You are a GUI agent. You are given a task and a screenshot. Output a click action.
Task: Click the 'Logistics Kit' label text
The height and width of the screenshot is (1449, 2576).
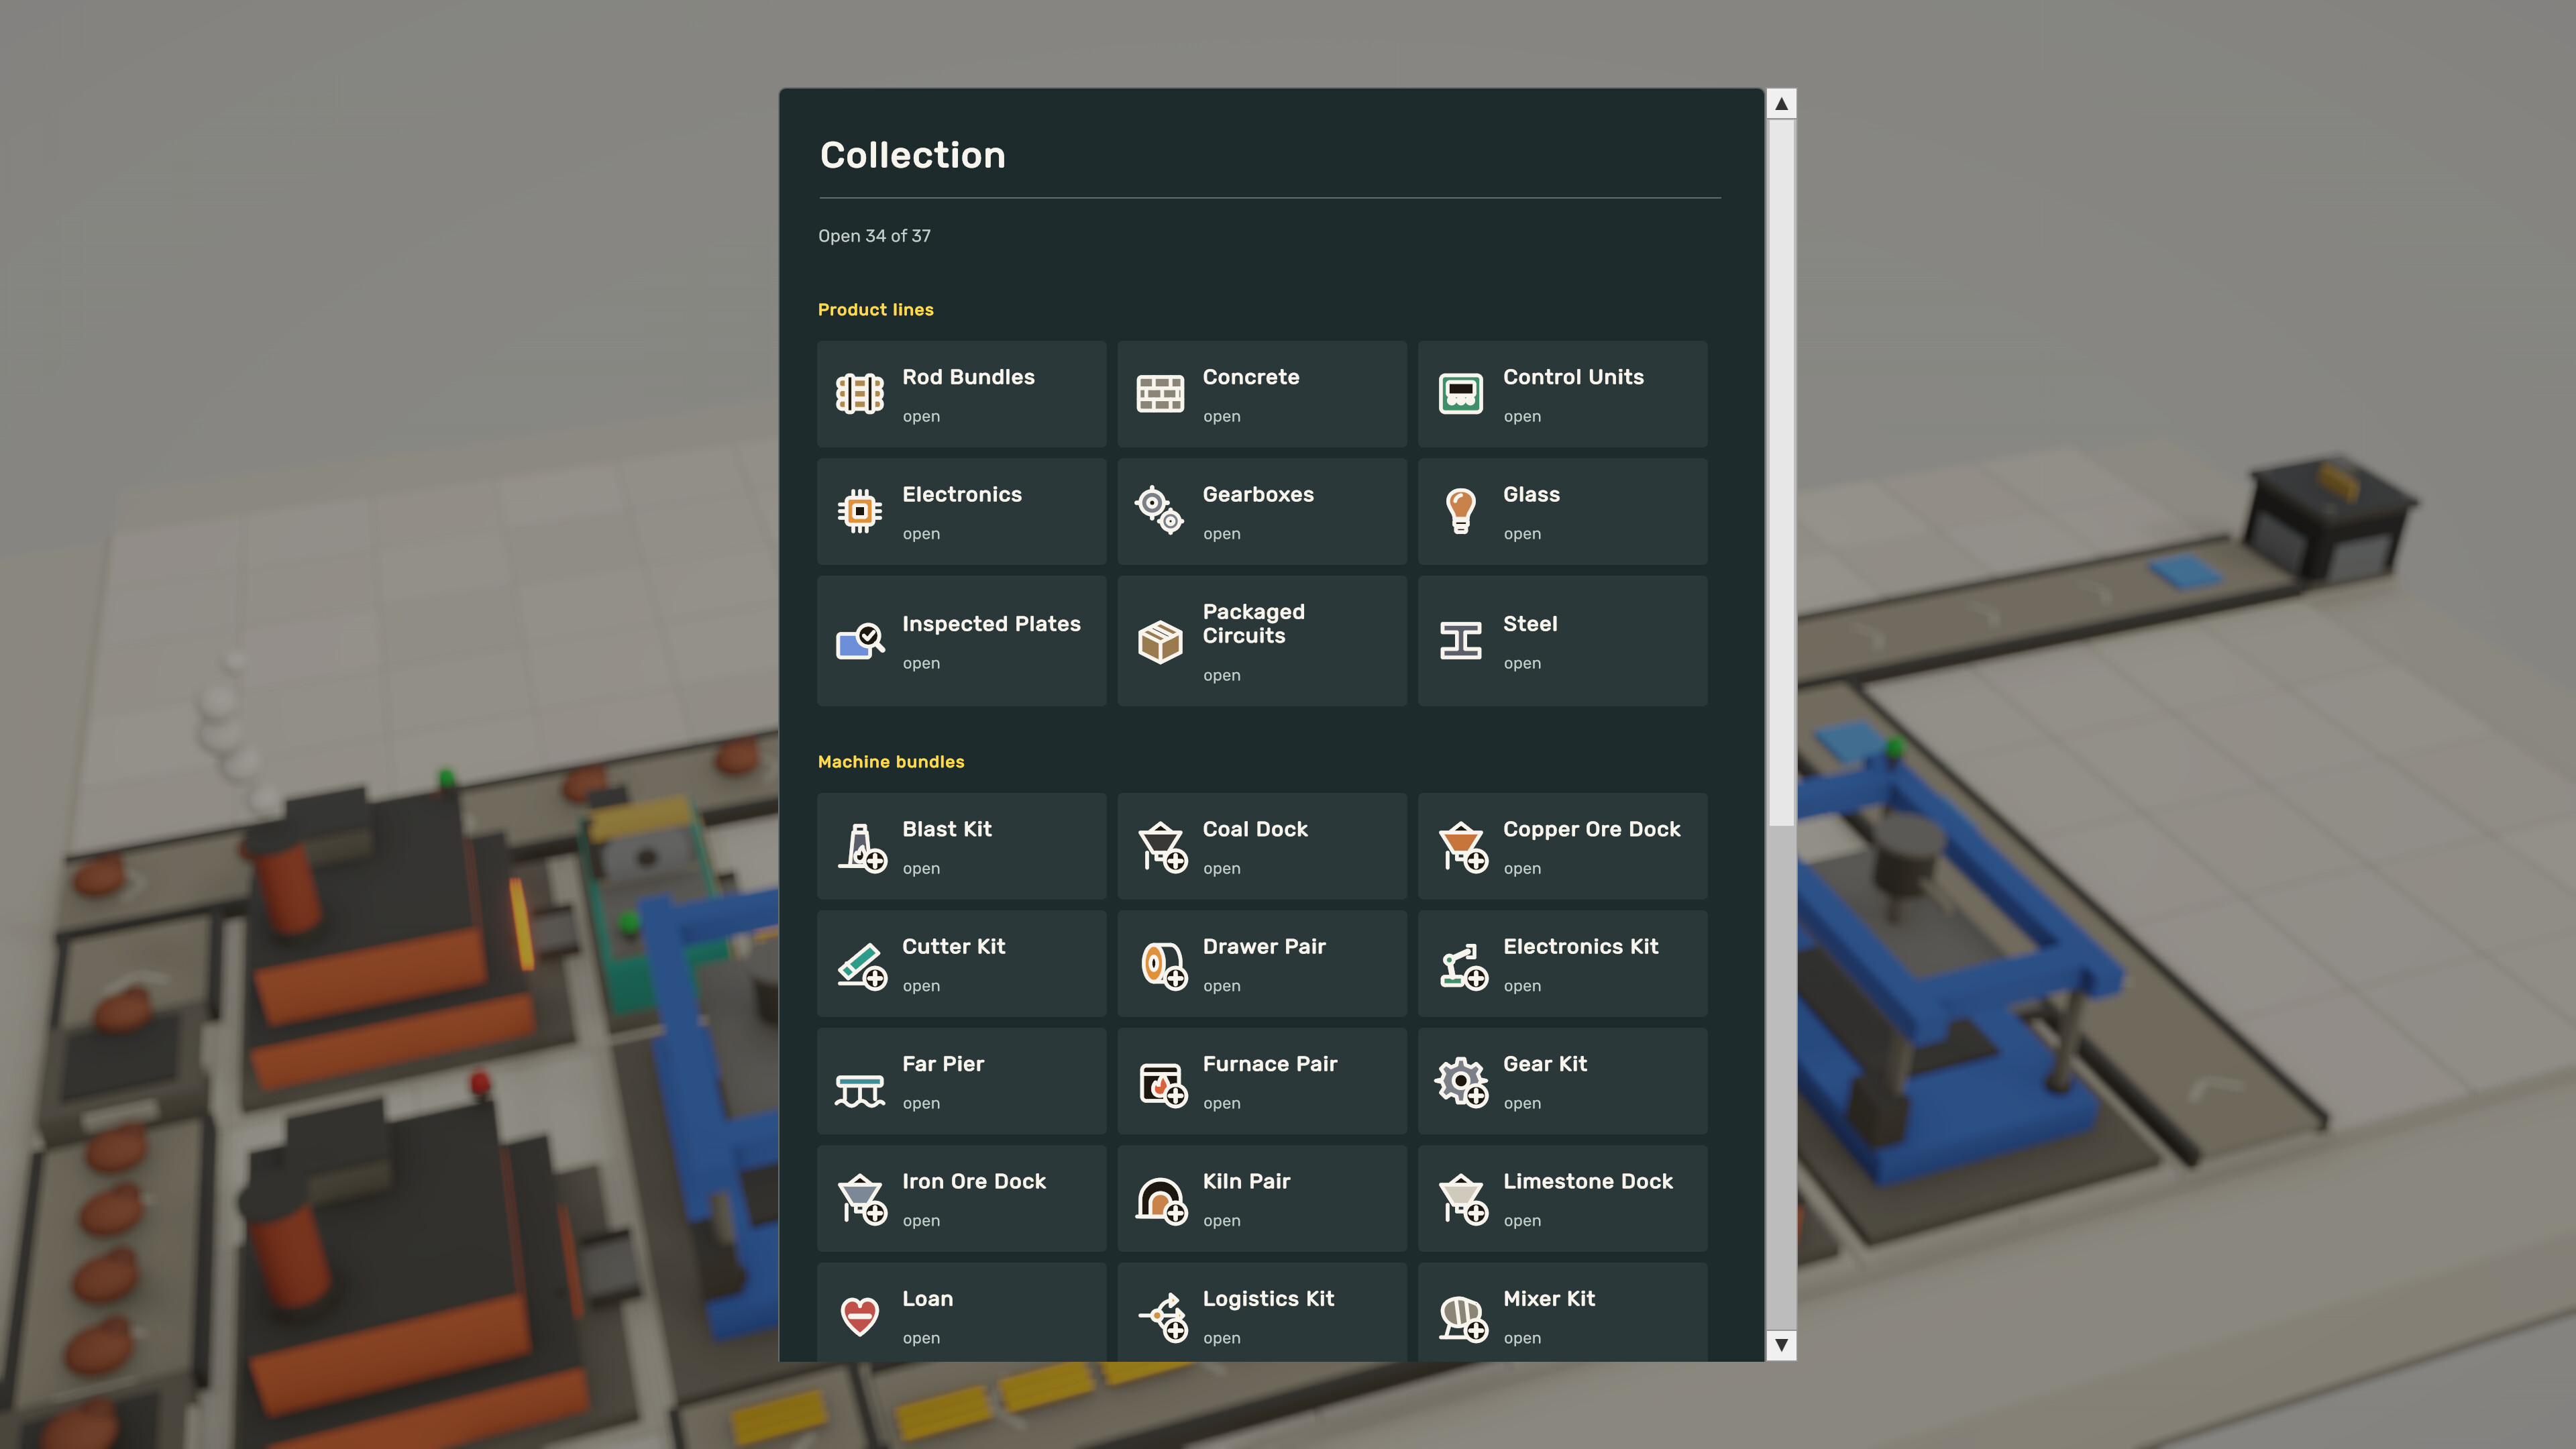tap(1268, 1299)
